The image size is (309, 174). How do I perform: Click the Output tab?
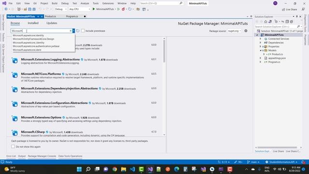point(22,156)
